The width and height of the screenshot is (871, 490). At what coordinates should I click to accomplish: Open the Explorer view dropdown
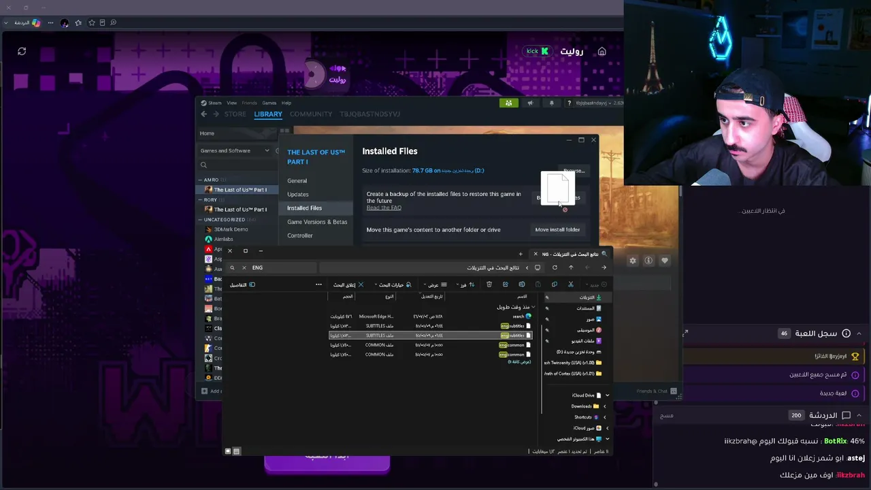tap(435, 284)
